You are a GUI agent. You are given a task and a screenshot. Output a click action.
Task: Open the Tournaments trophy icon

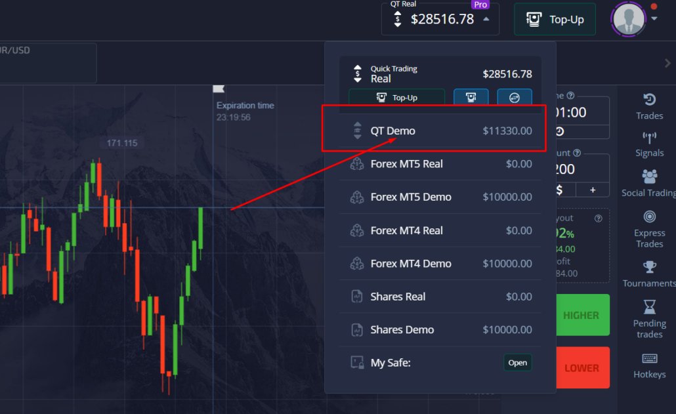click(x=649, y=267)
